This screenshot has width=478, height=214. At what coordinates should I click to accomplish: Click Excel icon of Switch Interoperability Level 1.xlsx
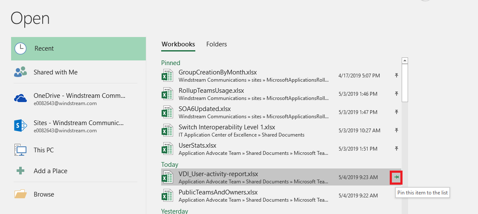coord(167,130)
